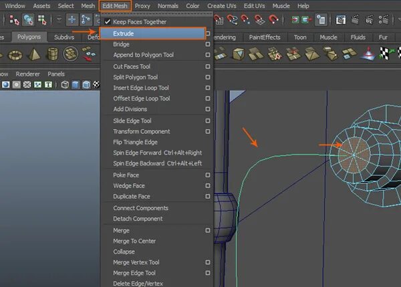The image size is (401, 287).
Task: Click the Render current frame clapperboard icon
Action: (355, 19)
